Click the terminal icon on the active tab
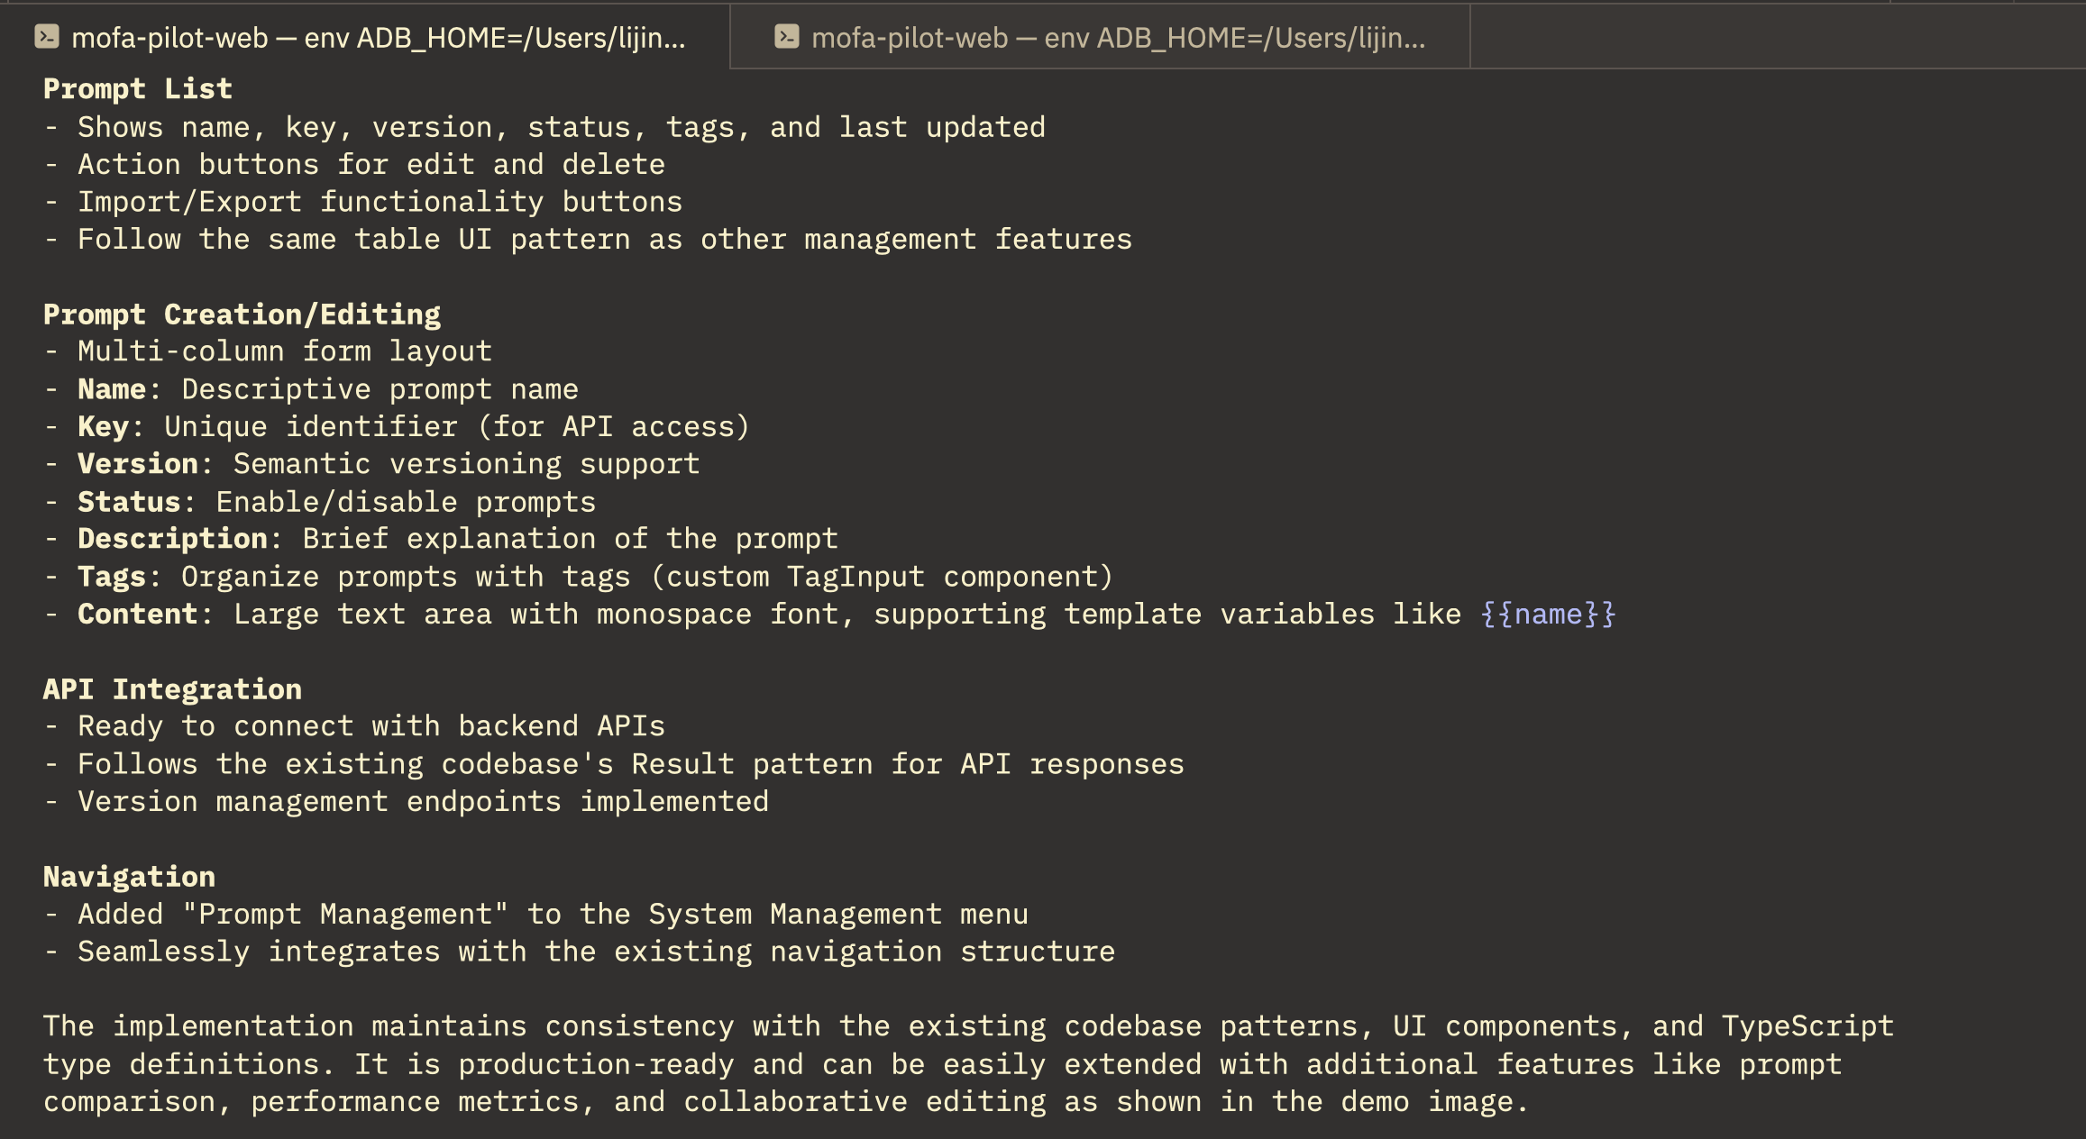 click(47, 37)
